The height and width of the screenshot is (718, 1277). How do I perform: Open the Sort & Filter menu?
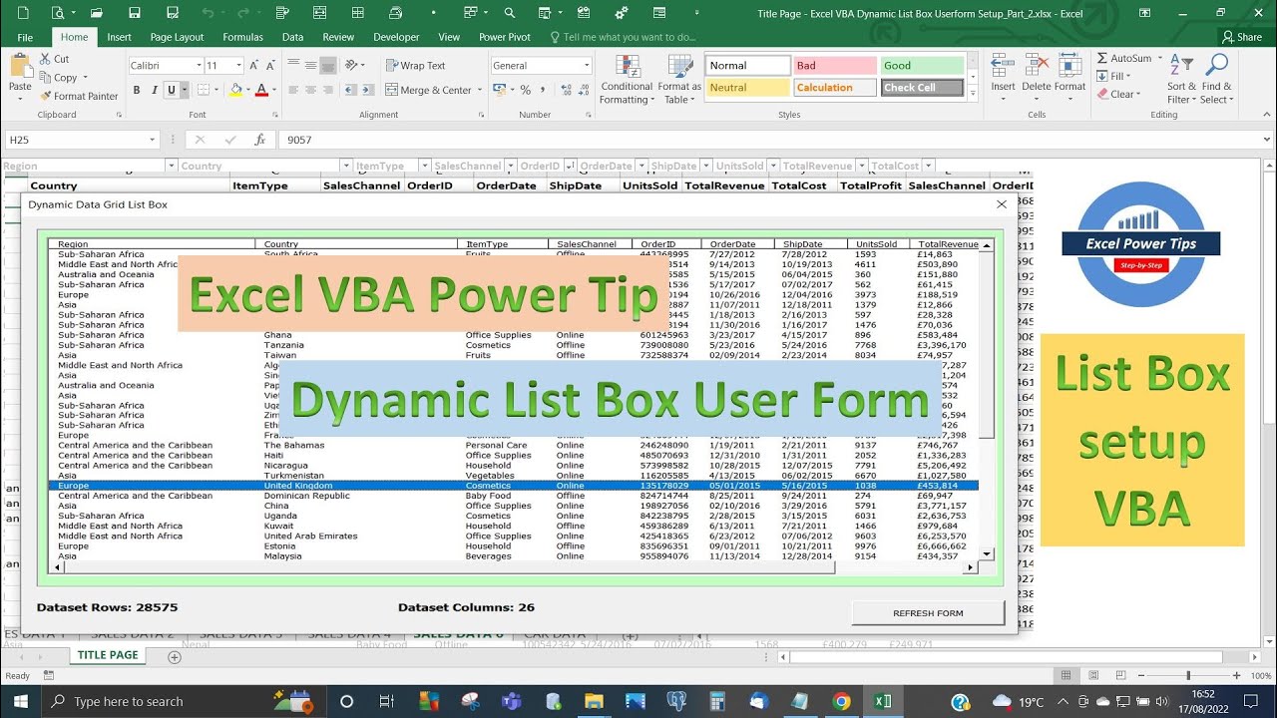(x=1180, y=80)
